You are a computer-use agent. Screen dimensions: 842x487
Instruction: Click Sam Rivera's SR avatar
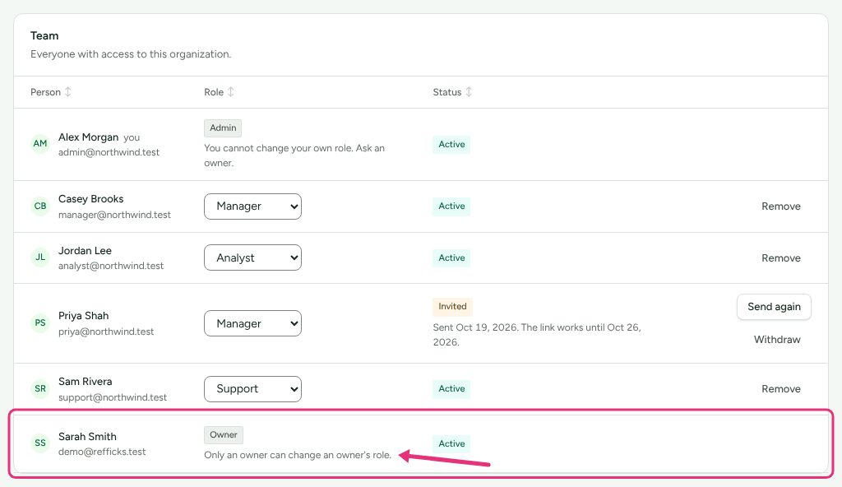tap(40, 388)
